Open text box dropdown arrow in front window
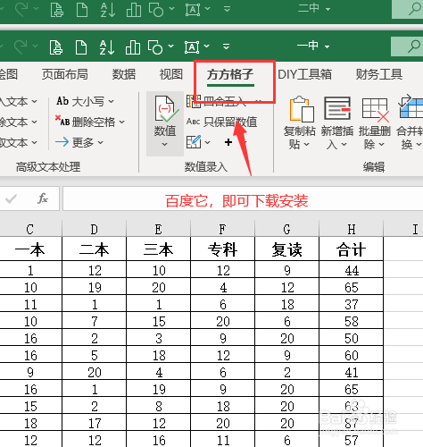 click(207, 46)
